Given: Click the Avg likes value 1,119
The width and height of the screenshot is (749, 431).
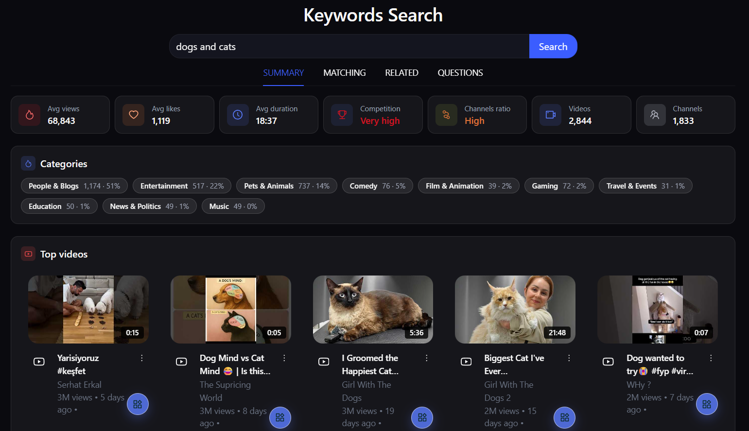Looking at the screenshot, I should tap(161, 121).
